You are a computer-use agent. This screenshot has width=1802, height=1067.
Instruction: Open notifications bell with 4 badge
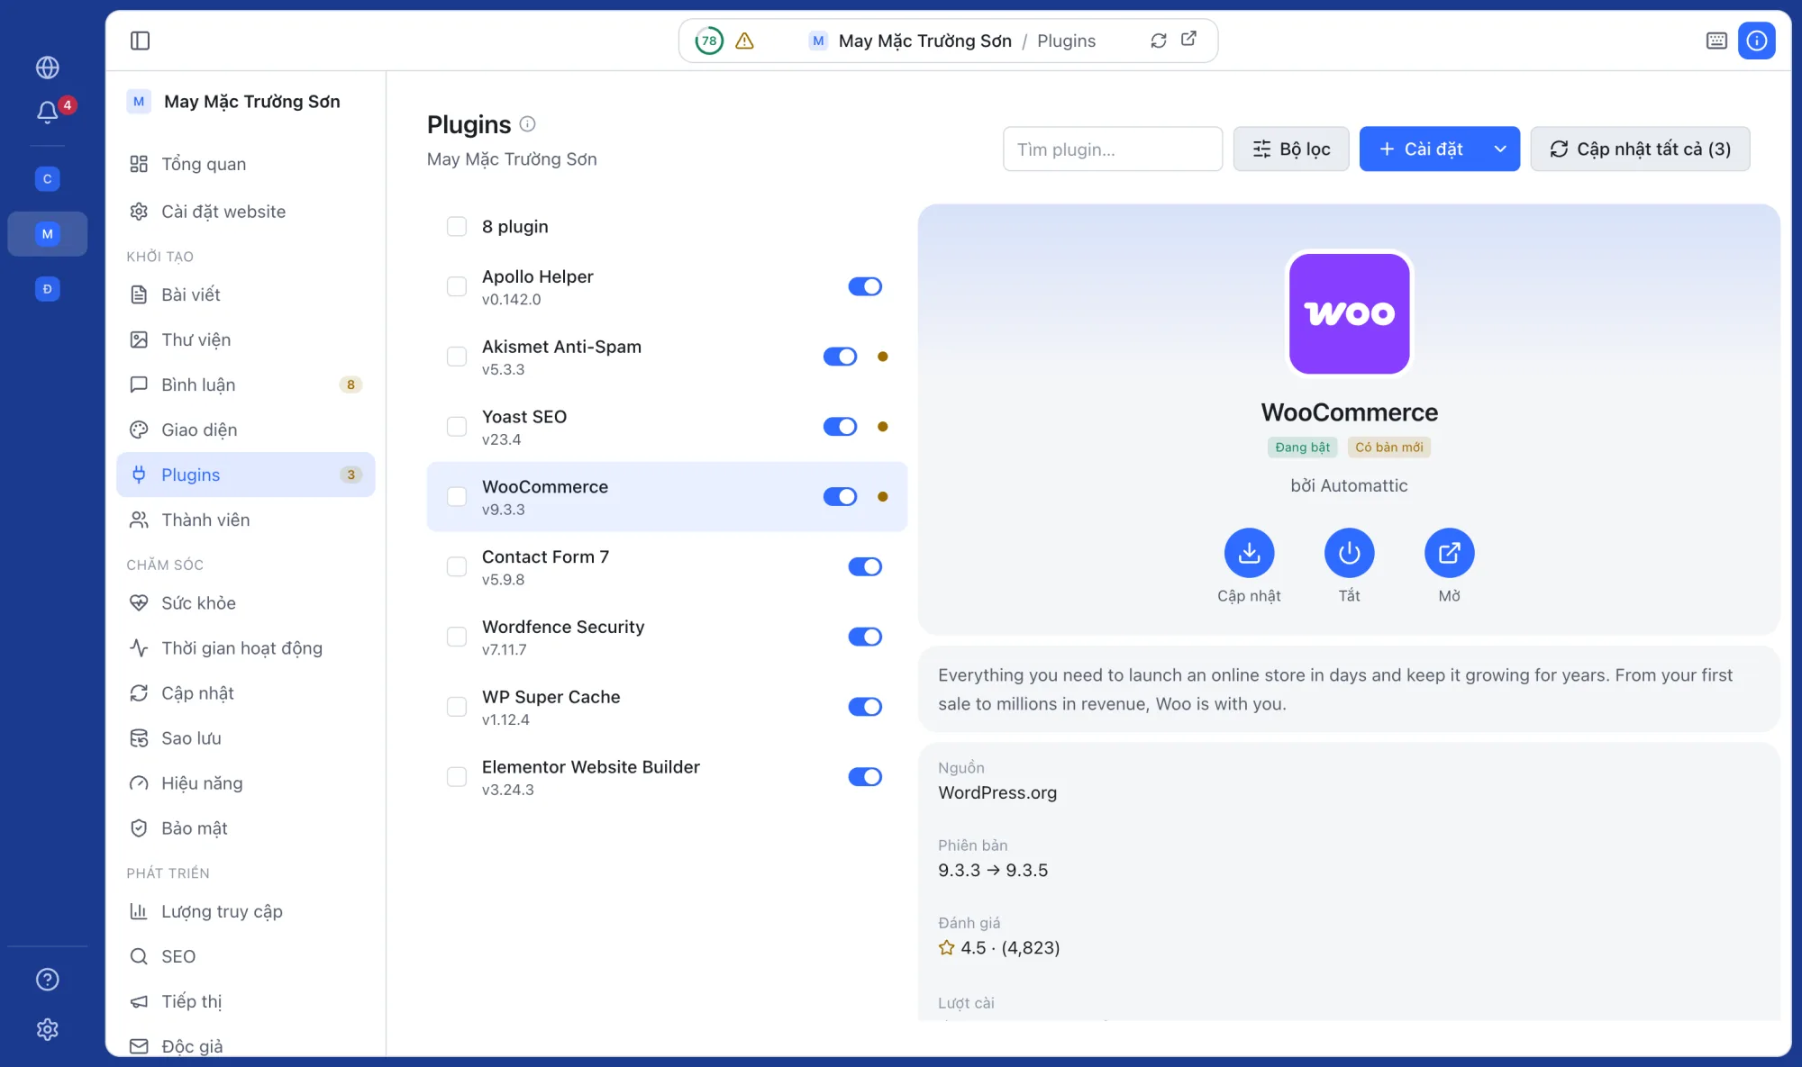coord(48,112)
